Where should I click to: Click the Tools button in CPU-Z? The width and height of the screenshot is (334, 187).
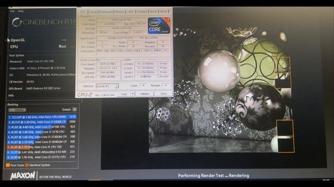point(124,94)
